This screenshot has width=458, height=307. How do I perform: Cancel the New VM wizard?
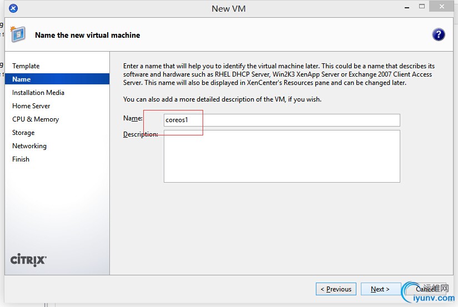pos(425,289)
